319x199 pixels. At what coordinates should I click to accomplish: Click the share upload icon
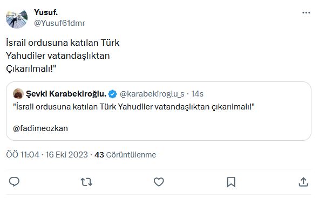click(x=303, y=182)
